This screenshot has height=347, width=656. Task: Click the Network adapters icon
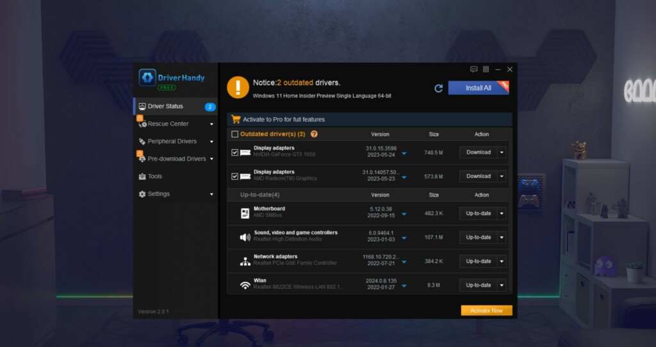pos(245,261)
